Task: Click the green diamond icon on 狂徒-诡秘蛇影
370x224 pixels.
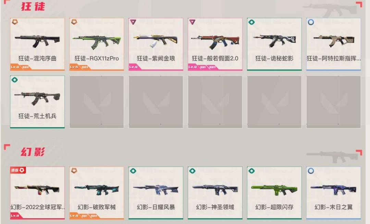Action: (x=251, y=22)
